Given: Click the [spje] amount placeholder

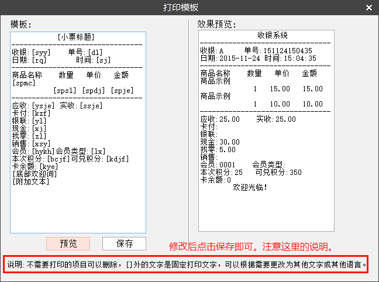Looking at the screenshot, I should (x=122, y=90).
